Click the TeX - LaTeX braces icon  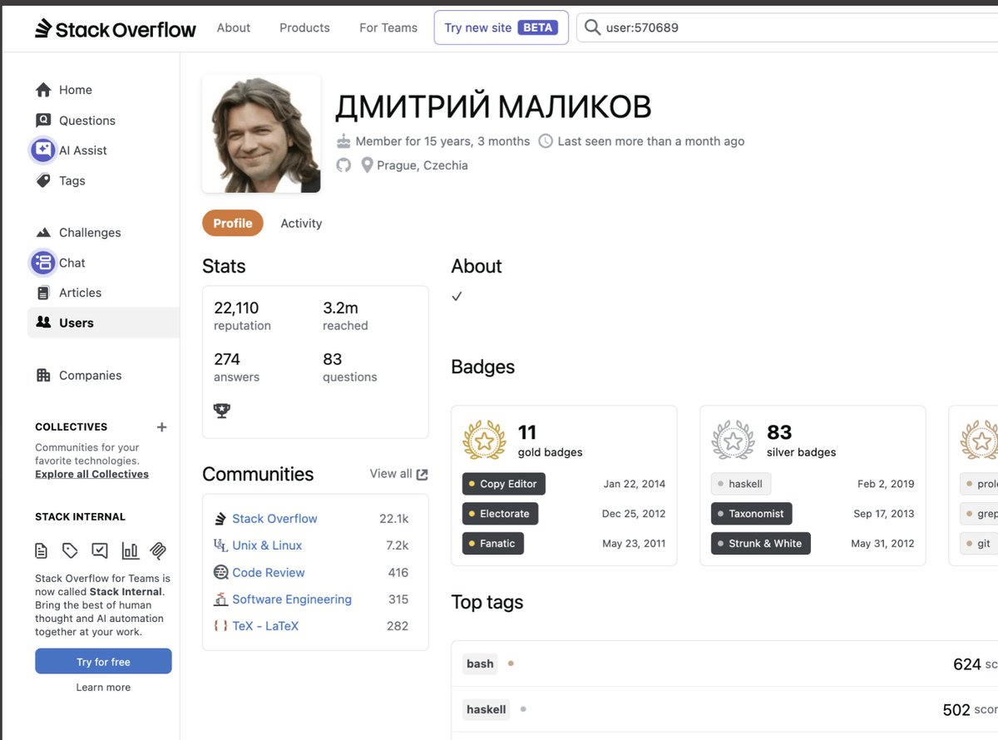(220, 625)
